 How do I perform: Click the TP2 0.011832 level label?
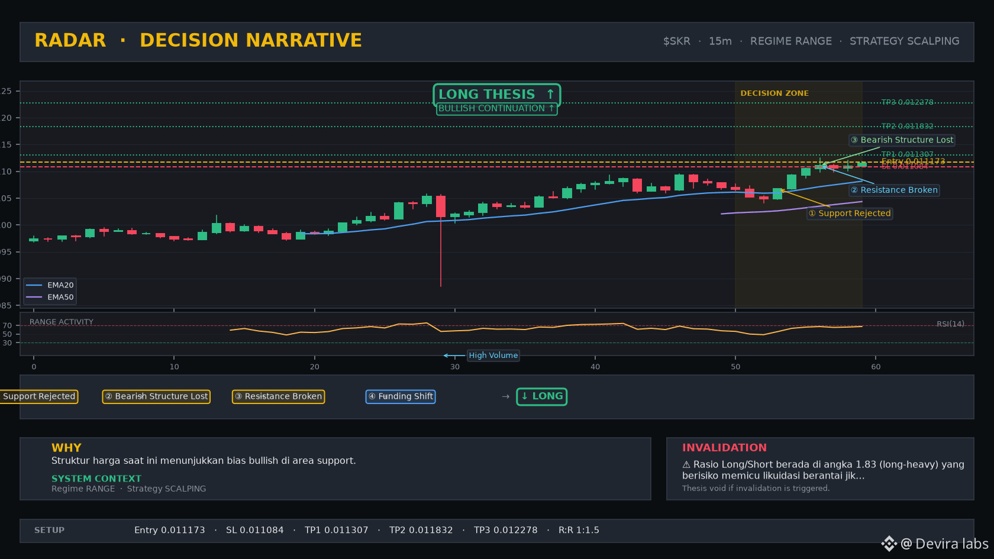click(x=907, y=127)
